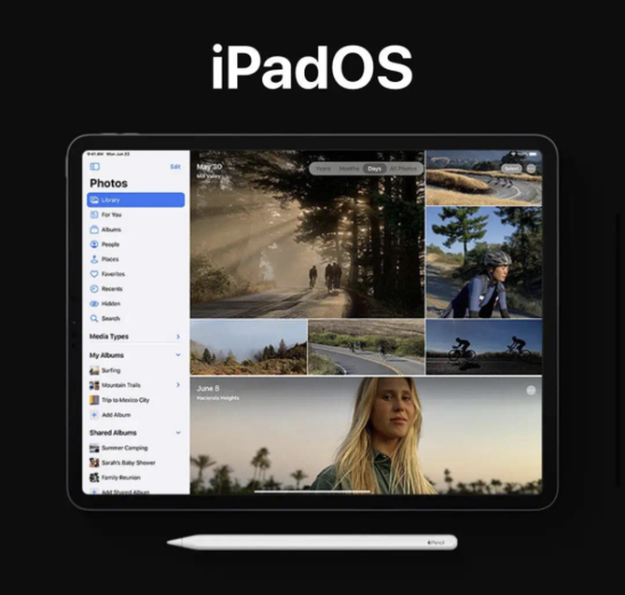Screen dimensions: 625x595
Task: Select Library in the Photos sidebar
Action: click(x=135, y=200)
